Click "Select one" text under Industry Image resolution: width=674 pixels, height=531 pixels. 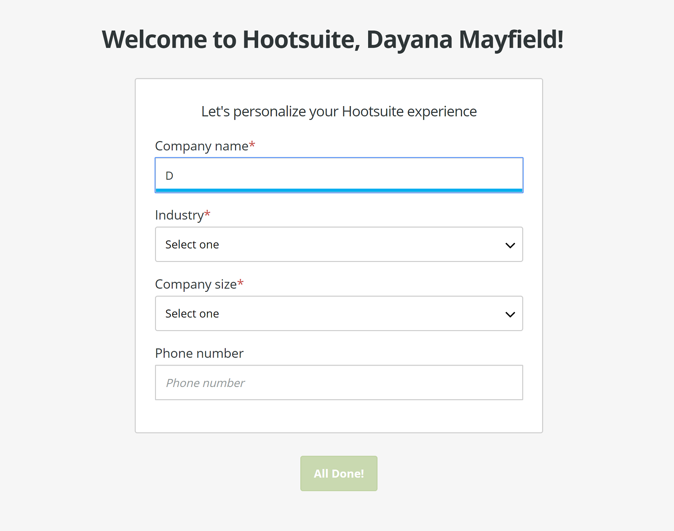[192, 245]
